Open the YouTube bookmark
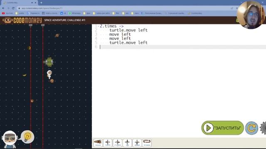 (7, 13)
